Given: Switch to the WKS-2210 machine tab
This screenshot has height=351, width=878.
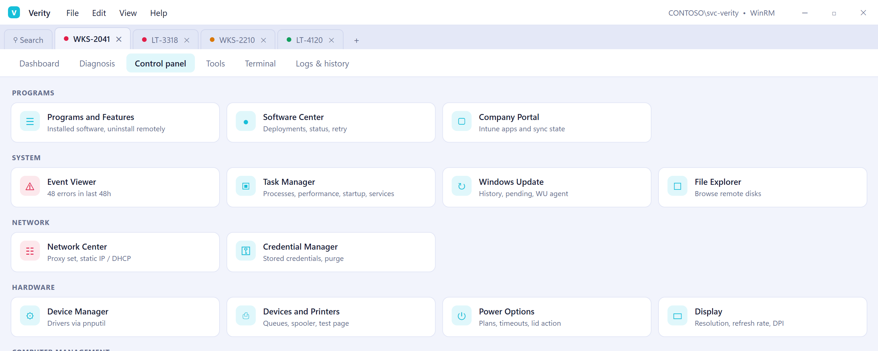Looking at the screenshot, I should click(x=237, y=40).
